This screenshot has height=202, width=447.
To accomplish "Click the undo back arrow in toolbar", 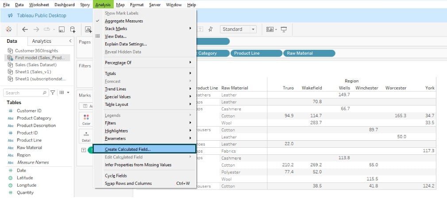I will pyautogui.click(x=25, y=29).
